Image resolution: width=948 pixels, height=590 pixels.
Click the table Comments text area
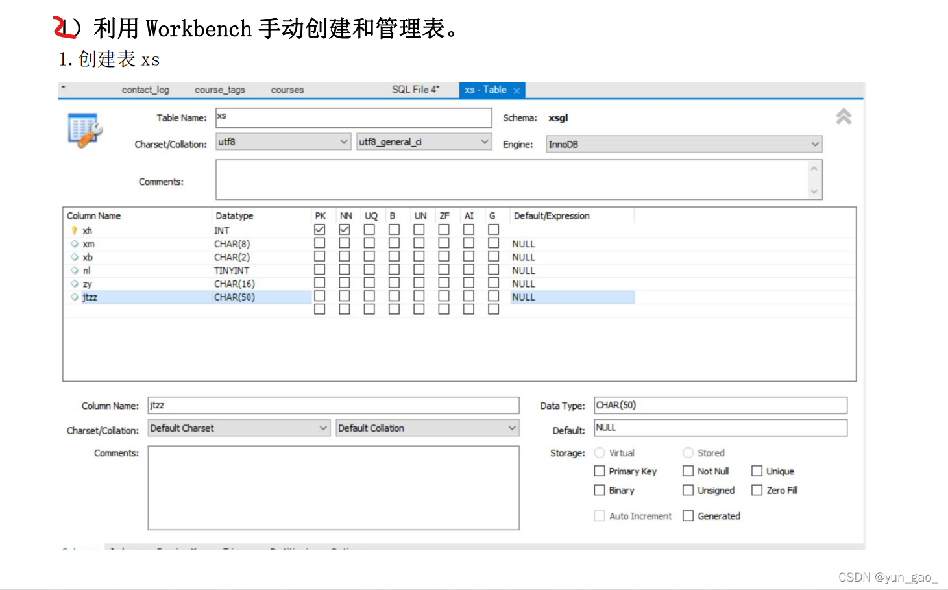(513, 180)
